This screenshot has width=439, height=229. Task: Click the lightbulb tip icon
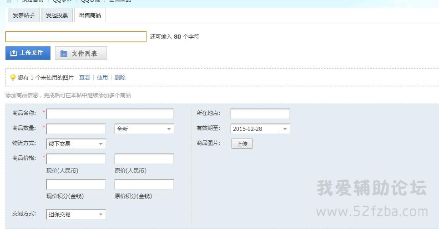pos(13,77)
